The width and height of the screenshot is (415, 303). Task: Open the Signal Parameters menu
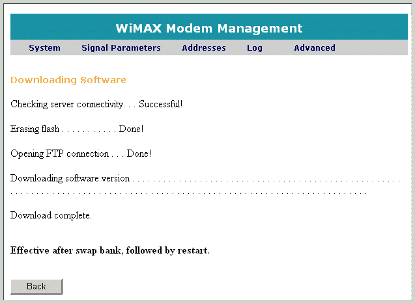tap(121, 48)
